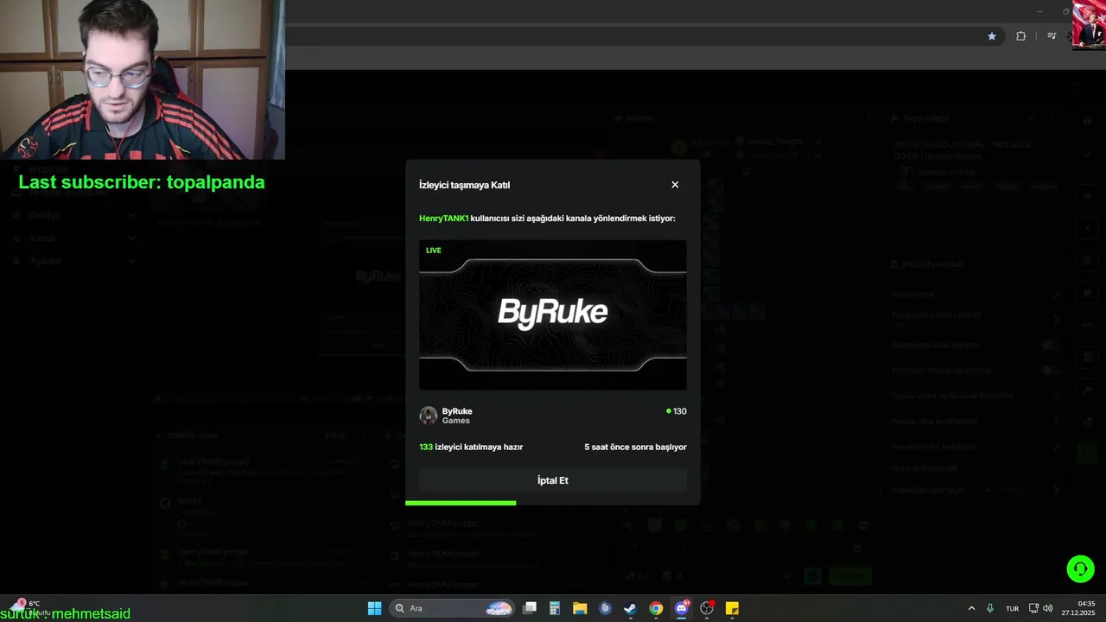The image size is (1106, 622).
Task: Open Calculator from the taskbar
Action: pos(555,608)
